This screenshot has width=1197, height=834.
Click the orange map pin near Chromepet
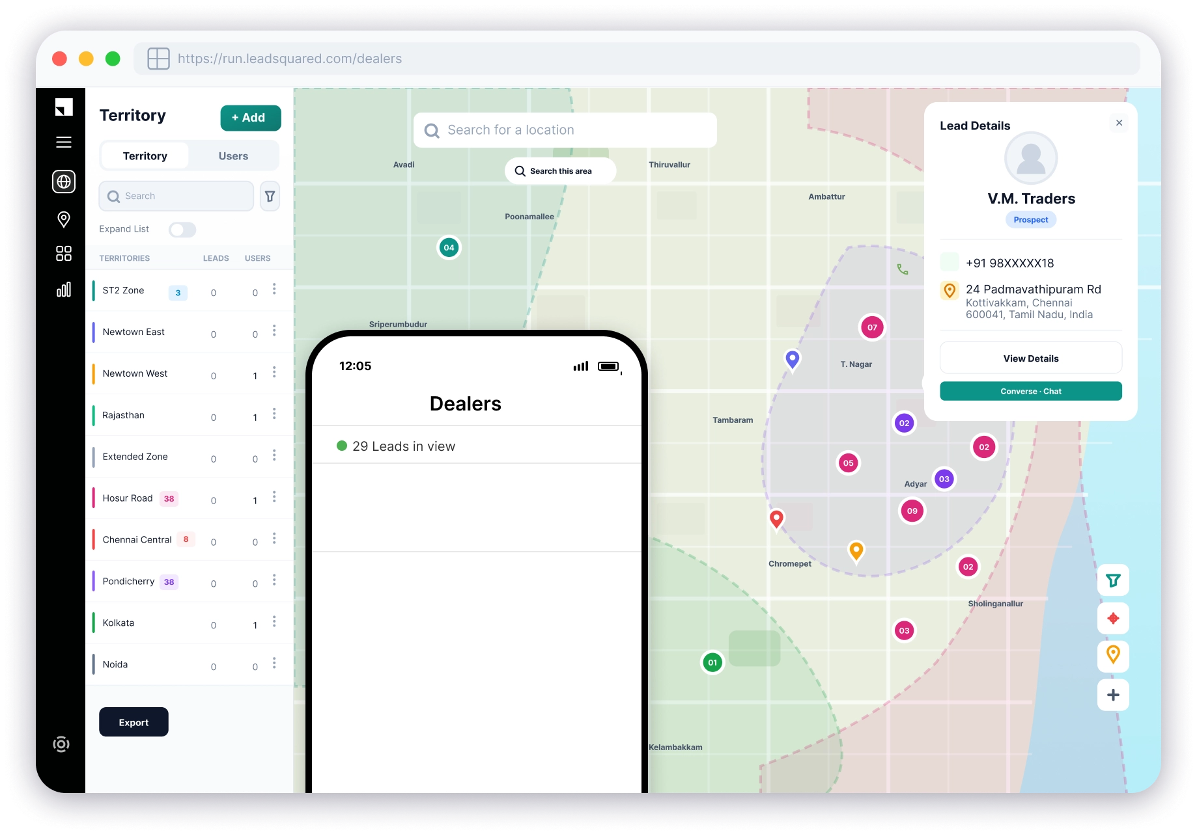[x=856, y=552]
